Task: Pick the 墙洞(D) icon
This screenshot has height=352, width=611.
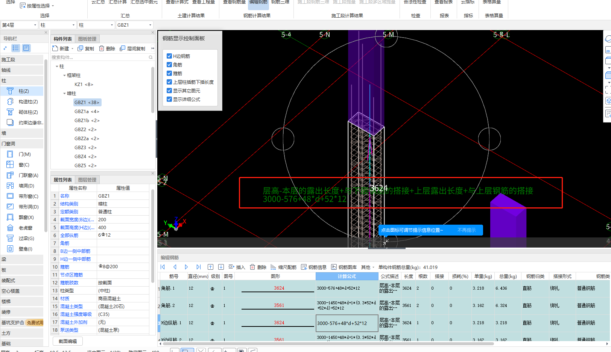Action: (10, 186)
